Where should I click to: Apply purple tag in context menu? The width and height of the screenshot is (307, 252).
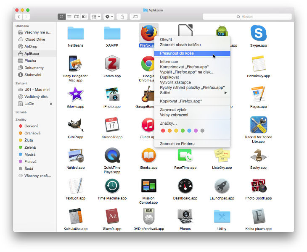[x=196, y=131]
